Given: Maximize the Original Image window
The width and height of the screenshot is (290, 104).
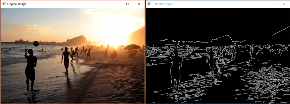Looking at the screenshot, I should coord(127,4).
